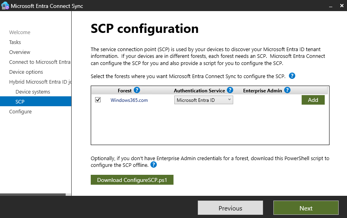The width and height of the screenshot is (347, 218).
Task: Open help icon next to Enterprise Admin
Action: tap(287, 90)
